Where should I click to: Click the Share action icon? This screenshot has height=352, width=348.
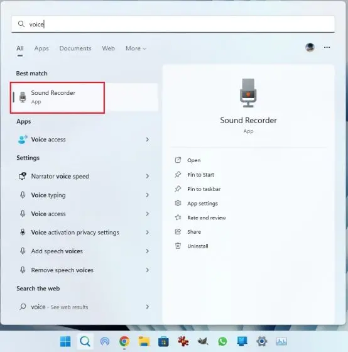tap(178, 231)
